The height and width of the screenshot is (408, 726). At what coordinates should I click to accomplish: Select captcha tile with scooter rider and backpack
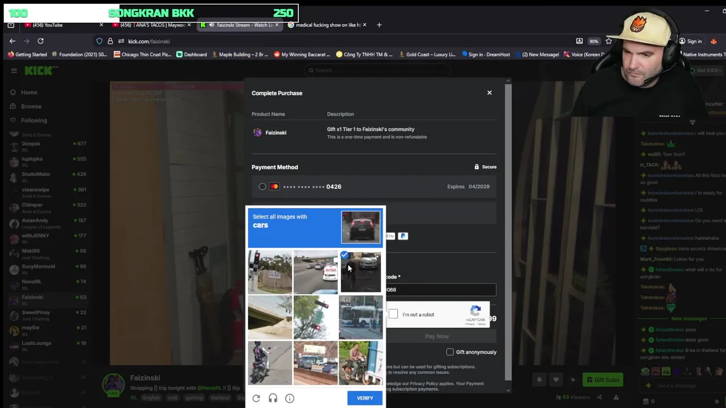[270, 363]
